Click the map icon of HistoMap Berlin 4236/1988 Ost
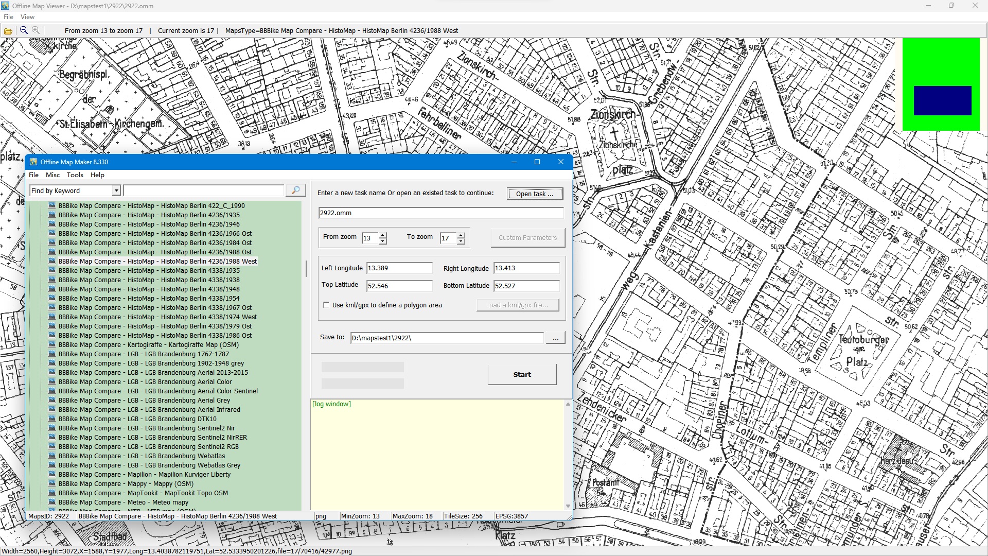Screen dimensions: 988x556 tap(52, 252)
